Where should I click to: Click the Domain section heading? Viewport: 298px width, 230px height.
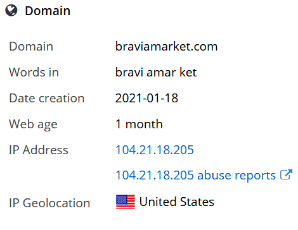point(48,11)
